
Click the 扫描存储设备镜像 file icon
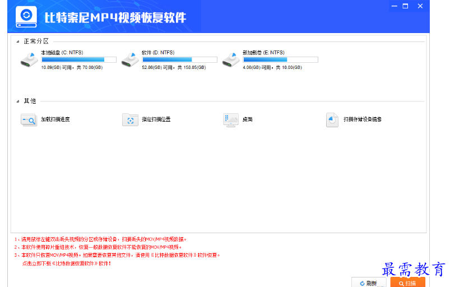tap(333, 119)
